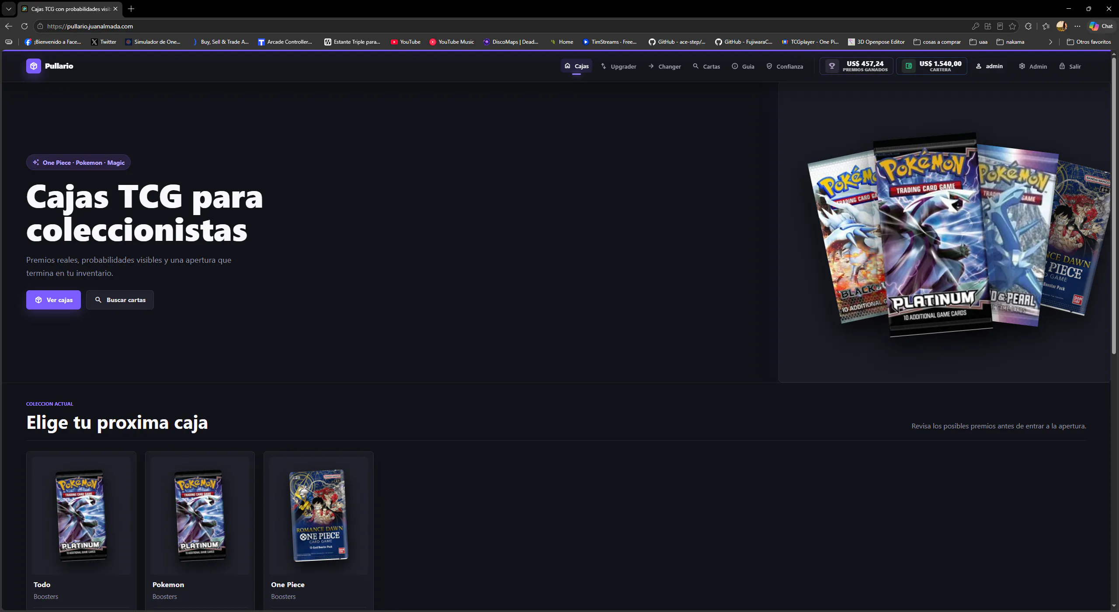Reload the page with refresh icon

tap(24, 26)
